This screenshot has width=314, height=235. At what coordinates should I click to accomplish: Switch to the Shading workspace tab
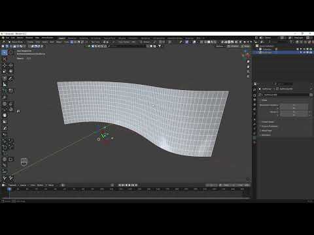coord(122,38)
